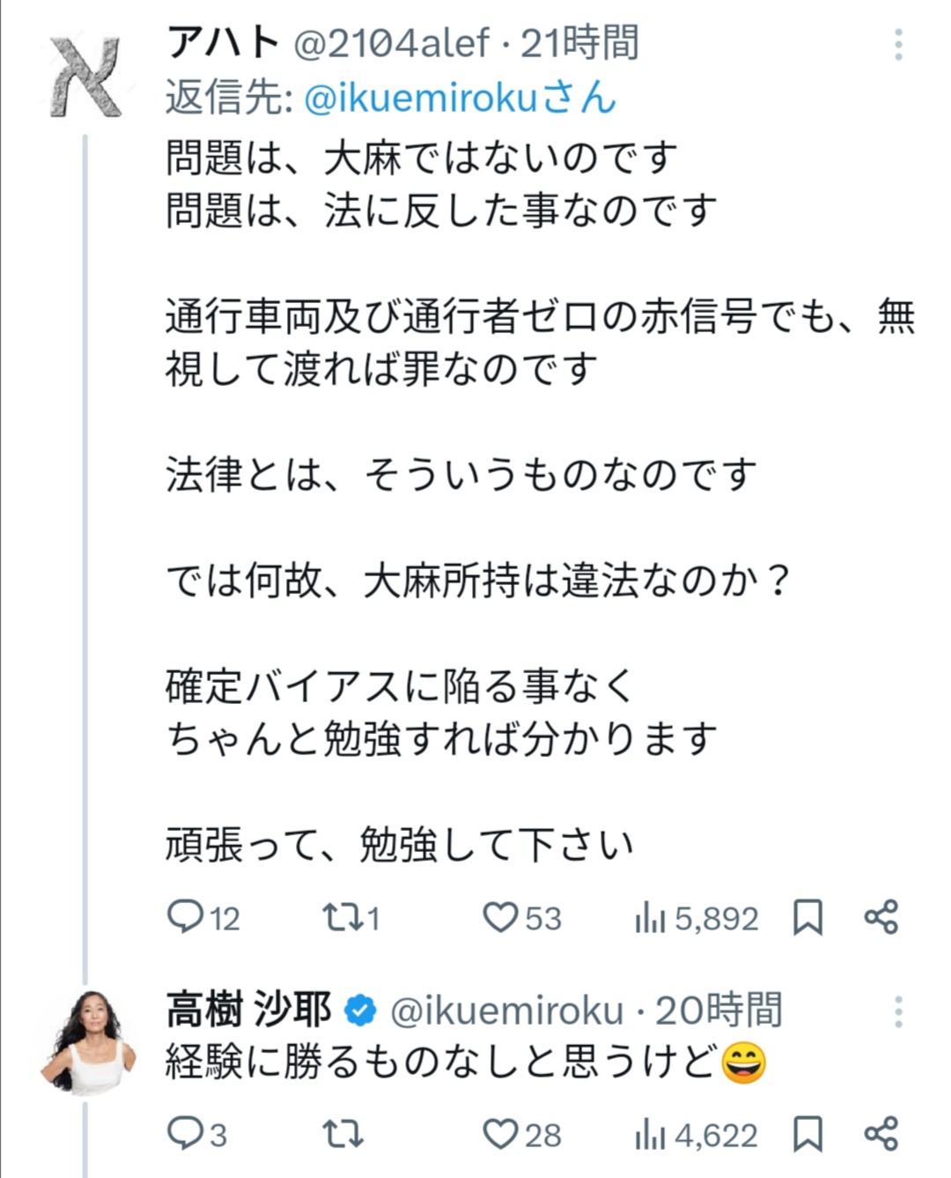This screenshot has height=1178, width=951.
Task: Open reply comment icon on 高樹 沙耶's tweet
Action: pyautogui.click(x=185, y=1134)
